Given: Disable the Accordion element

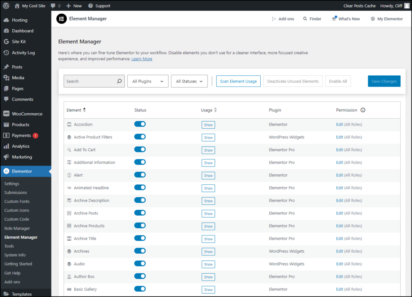Looking at the screenshot, I should point(140,124).
